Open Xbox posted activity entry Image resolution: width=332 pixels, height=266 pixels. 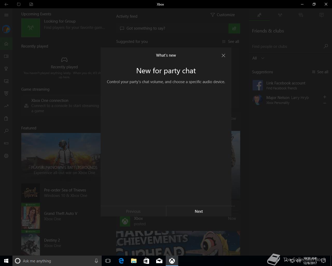point(178,221)
